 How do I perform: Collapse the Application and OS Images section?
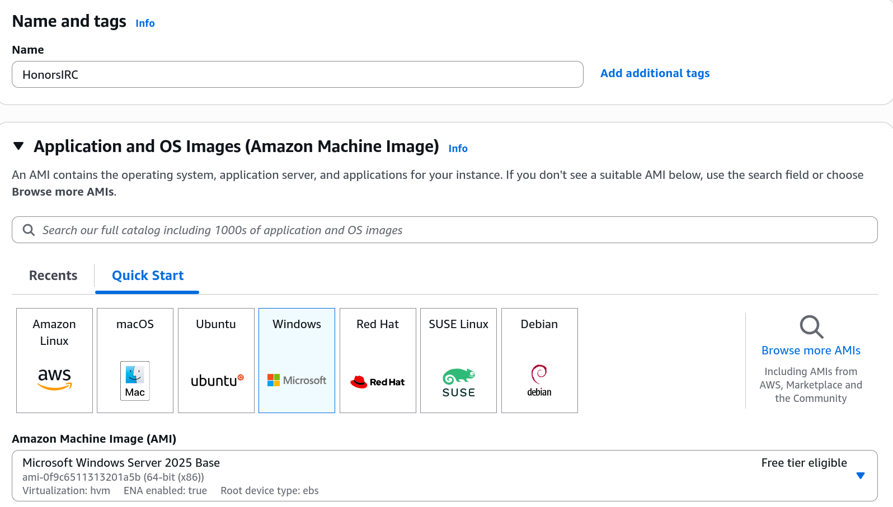pyautogui.click(x=18, y=146)
